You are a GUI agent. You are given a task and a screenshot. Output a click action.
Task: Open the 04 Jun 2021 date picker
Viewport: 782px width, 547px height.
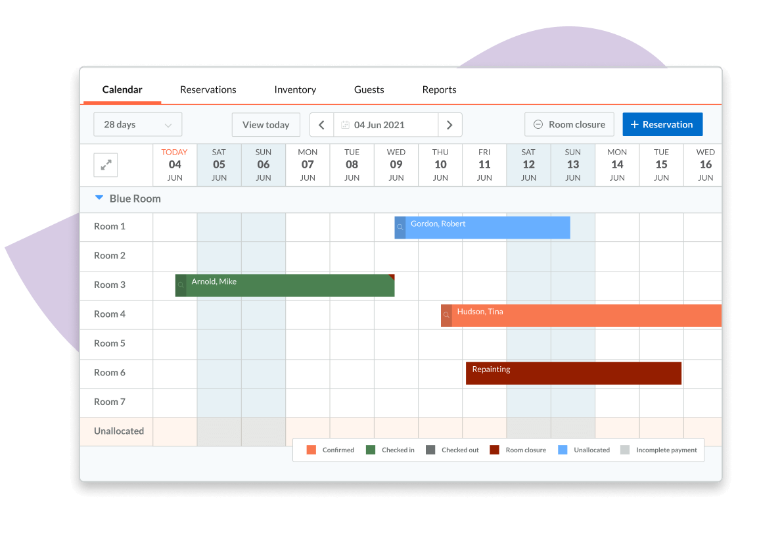point(385,125)
